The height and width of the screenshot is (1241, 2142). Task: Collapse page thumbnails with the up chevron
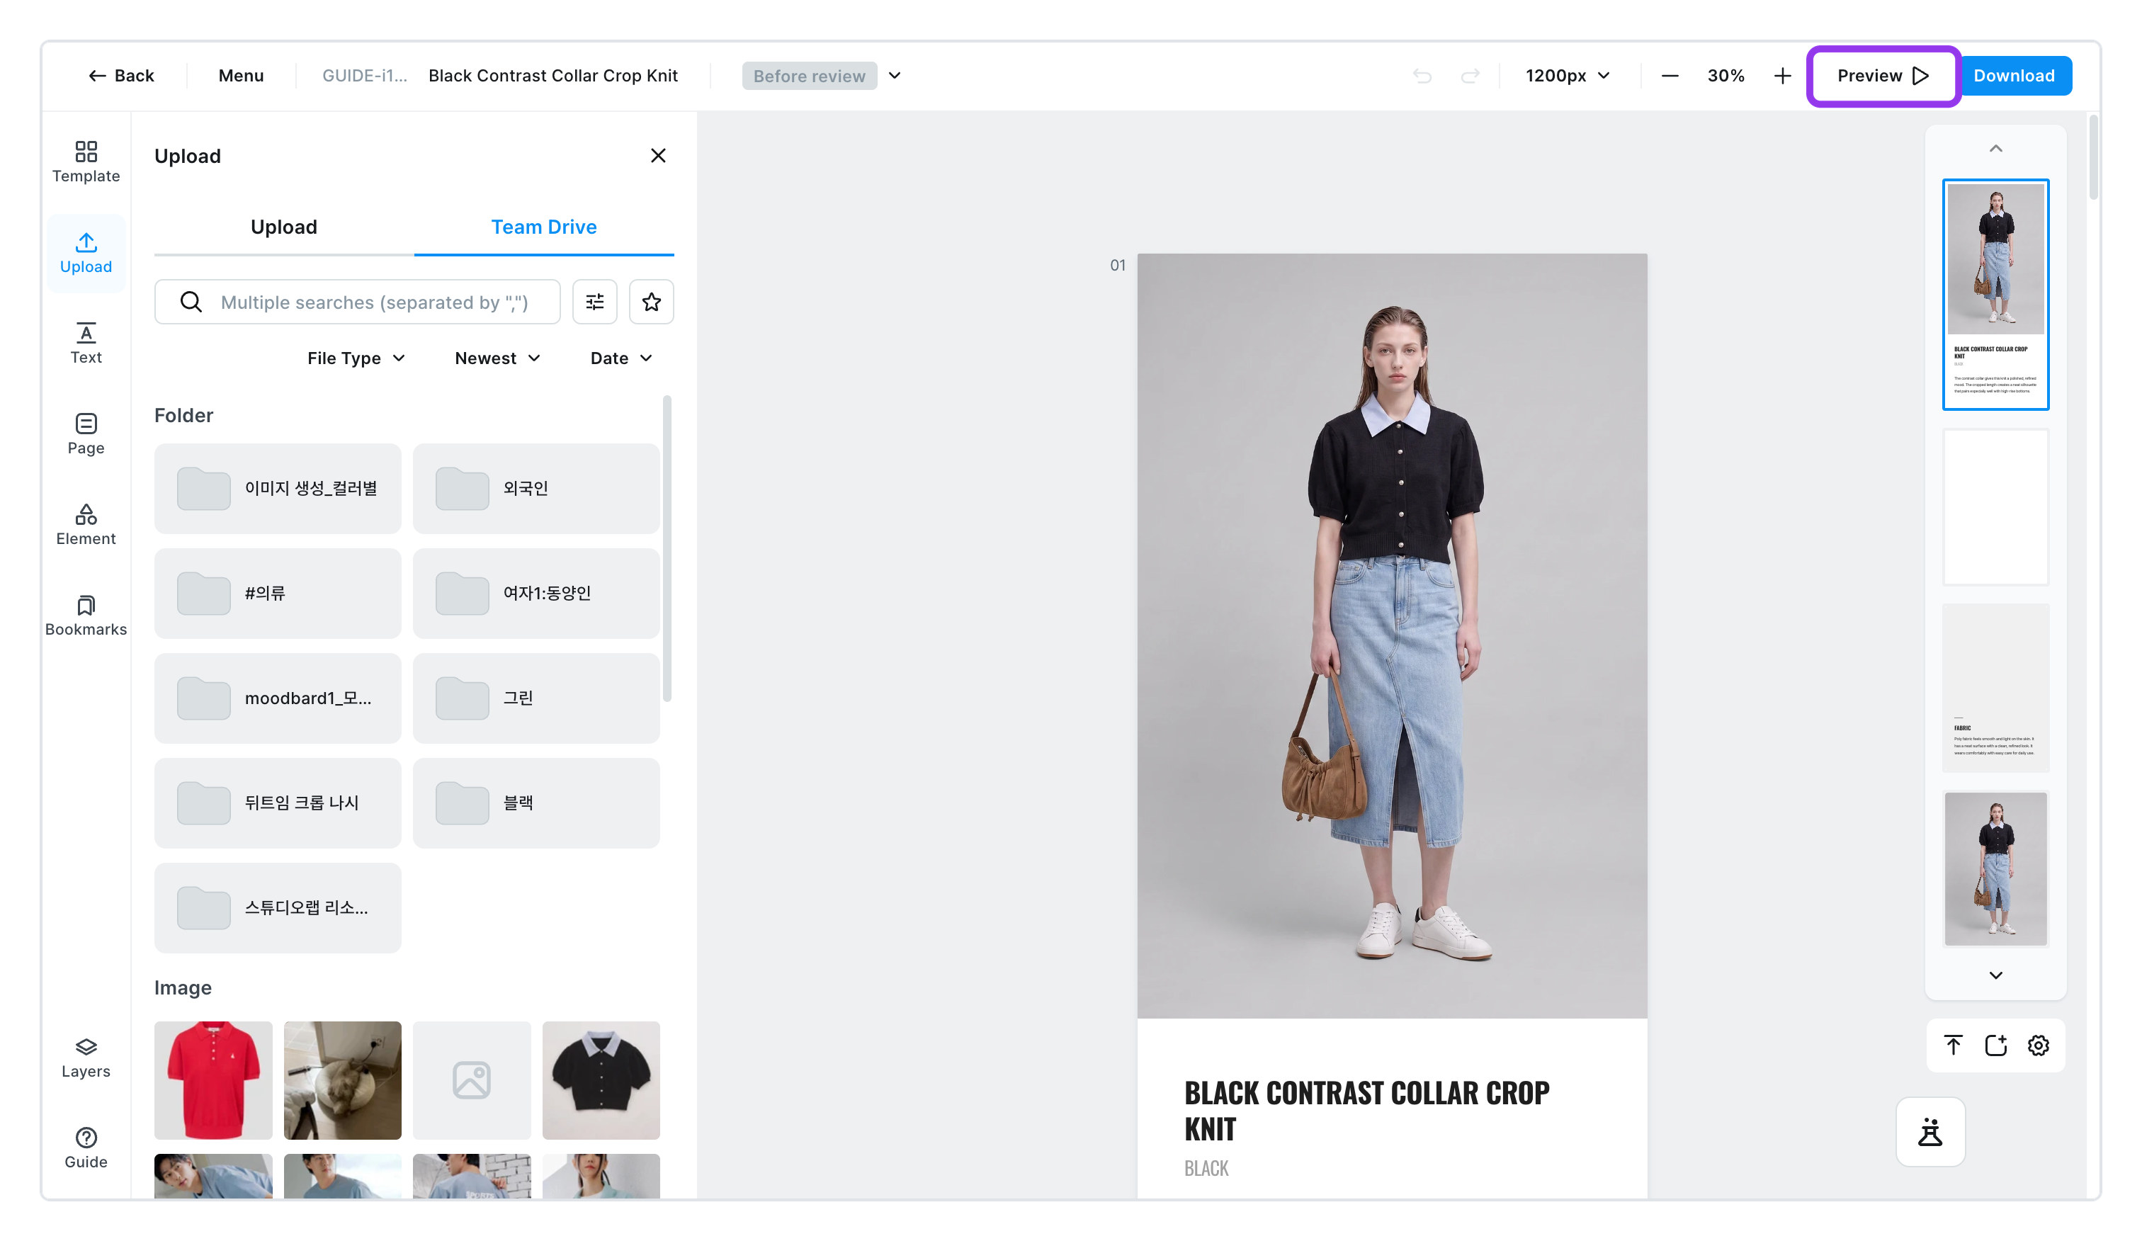click(1996, 149)
